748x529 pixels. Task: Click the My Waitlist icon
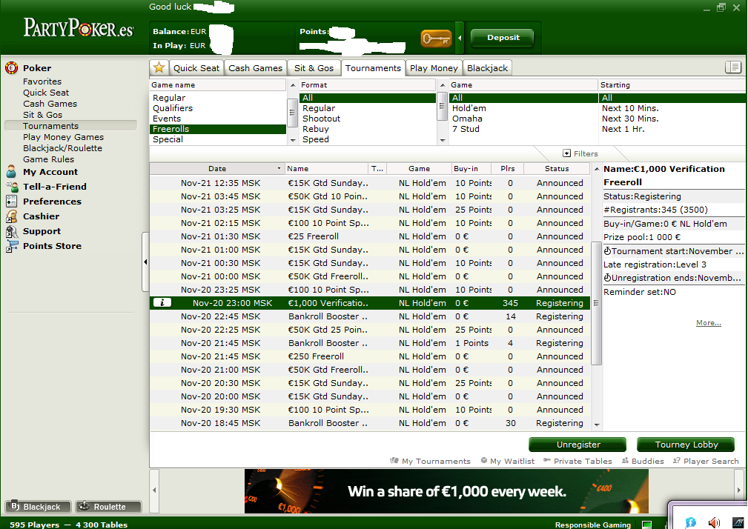484,460
